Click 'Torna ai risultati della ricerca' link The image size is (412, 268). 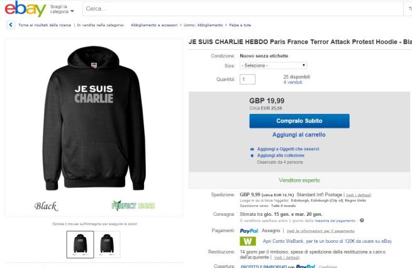42,25
